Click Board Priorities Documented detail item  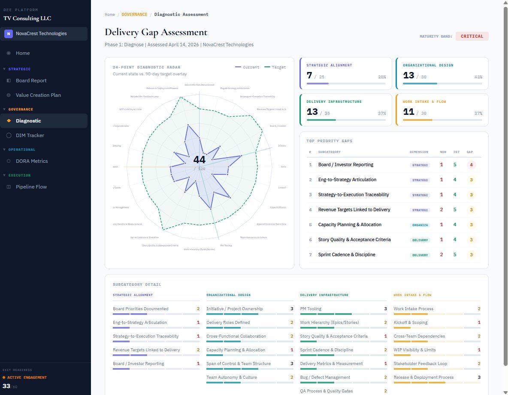pyautogui.click(x=156, y=311)
